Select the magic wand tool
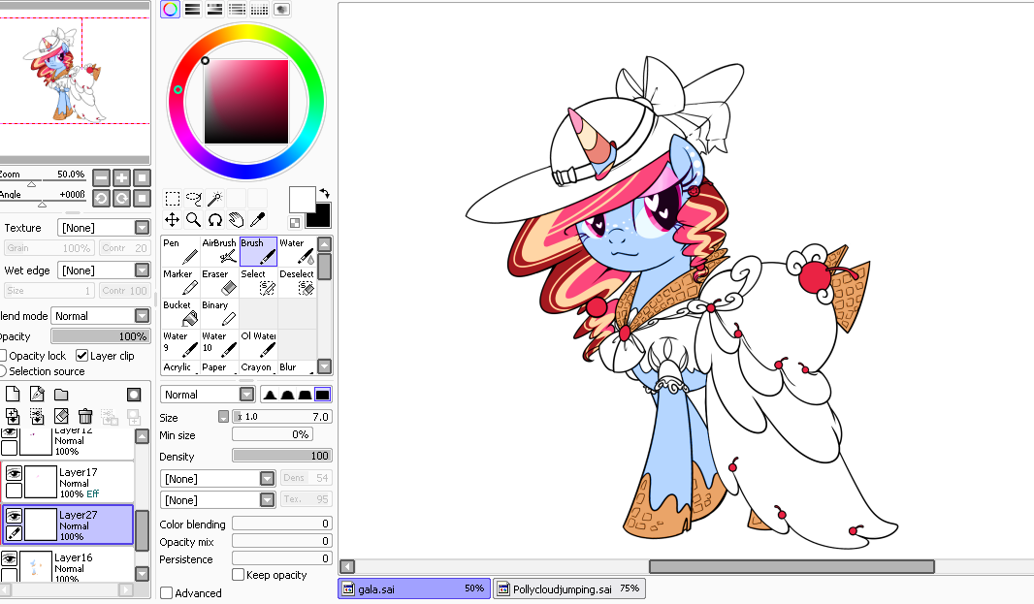The height and width of the screenshot is (604, 1034). tap(215, 199)
